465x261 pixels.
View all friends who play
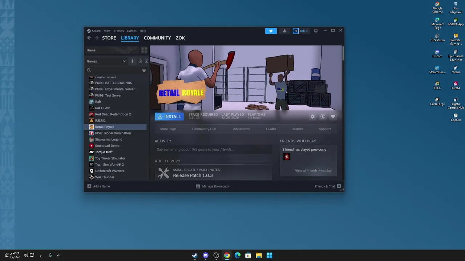313,170
